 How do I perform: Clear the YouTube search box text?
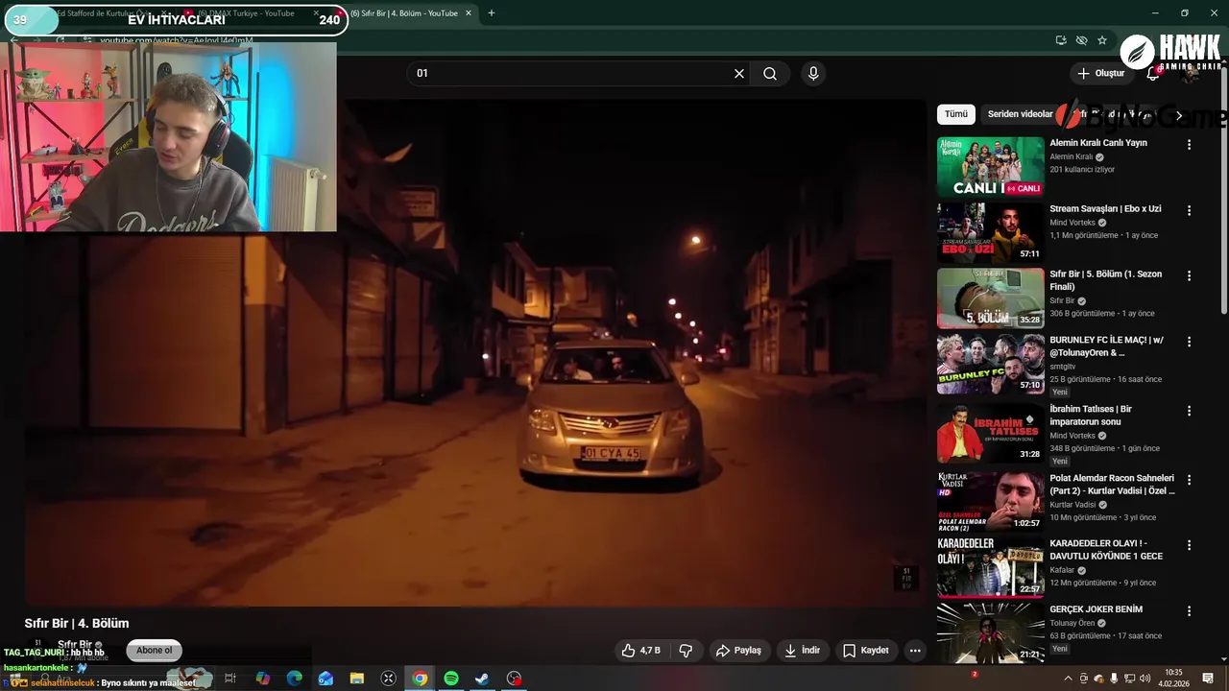click(x=739, y=73)
